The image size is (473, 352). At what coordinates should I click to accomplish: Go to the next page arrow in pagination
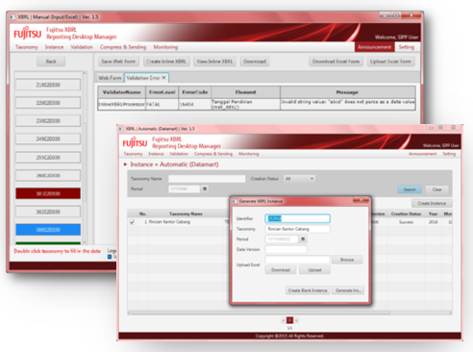click(296, 320)
